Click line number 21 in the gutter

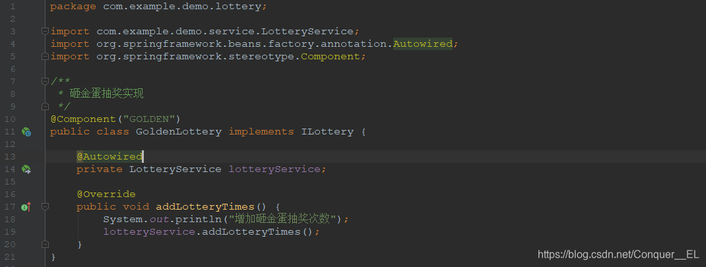(x=10, y=257)
